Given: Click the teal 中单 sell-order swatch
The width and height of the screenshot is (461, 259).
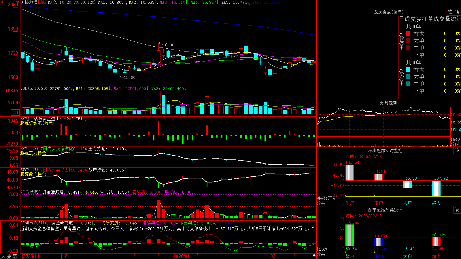Looking at the screenshot, I should click(408, 84).
